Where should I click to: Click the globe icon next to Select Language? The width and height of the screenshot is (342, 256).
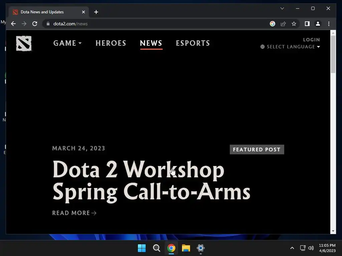click(263, 47)
